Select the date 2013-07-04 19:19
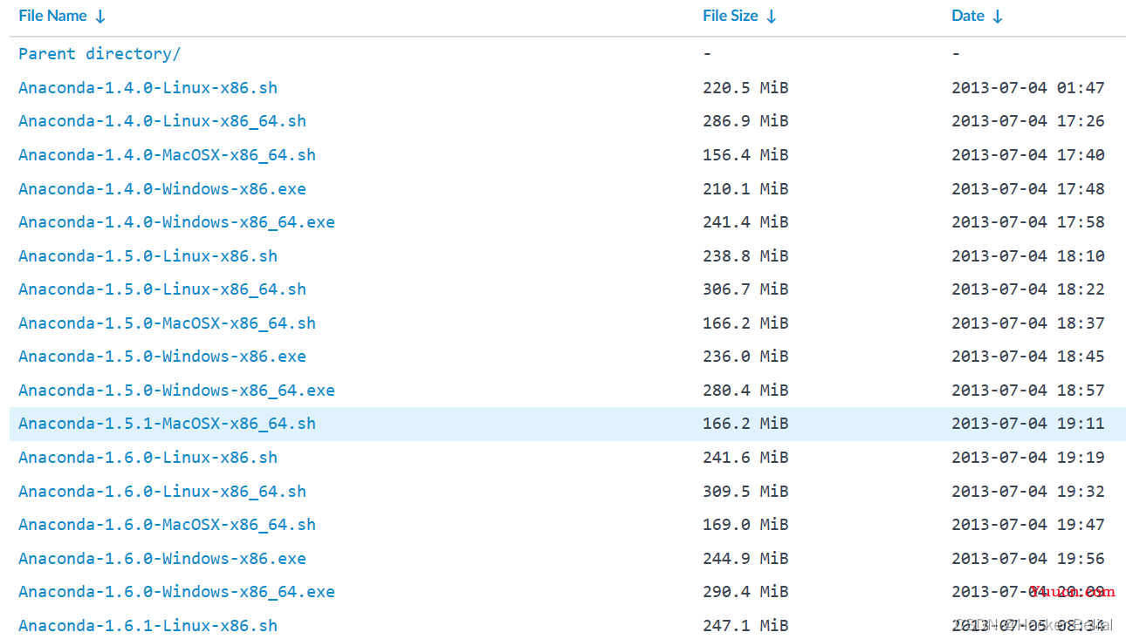This screenshot has height=639, width=1126. pyautogui.click(x=1028, y=458)
